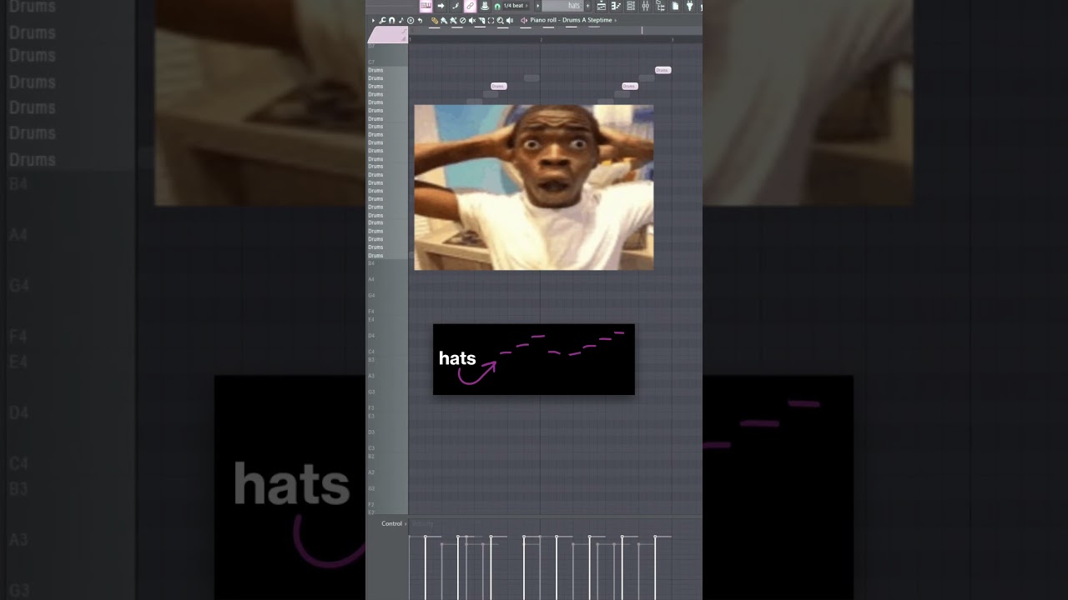The height and width of the screenshot is (600, 1068).
Task: Open Piano roll - Drums A Steptime target menu
Action: (572, 20)
